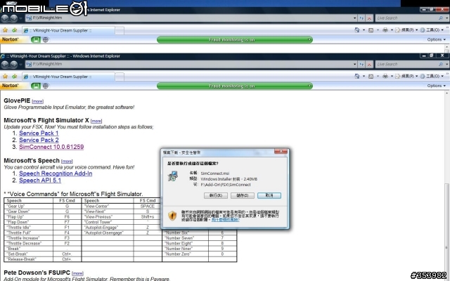Click the Feeds icon in front window toolbar
This screenshot has height=281, width=450.
click(371, 77)
